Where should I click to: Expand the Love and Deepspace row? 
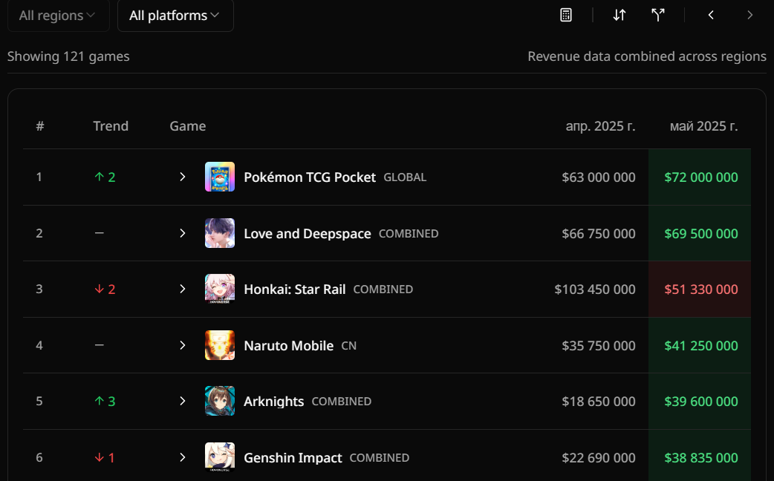click(x=183, y=233)
